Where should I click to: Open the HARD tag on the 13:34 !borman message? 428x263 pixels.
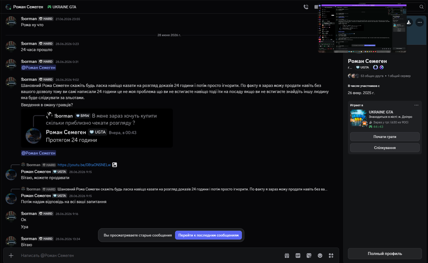(x=46, y=239)
